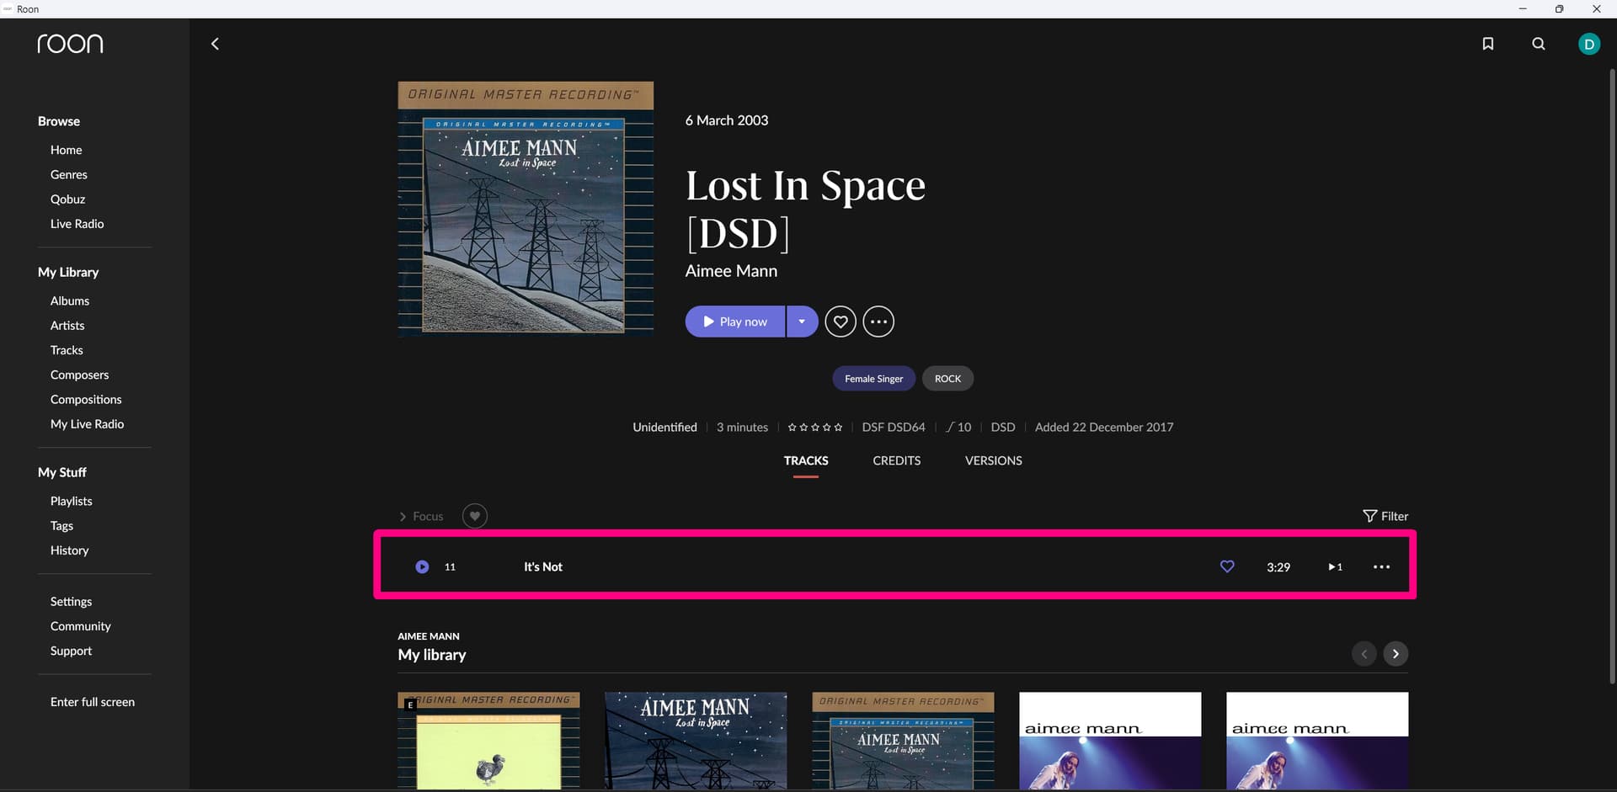The width and height of the screenshot is (1617, 792).
Task: Advance the My library carousel forward
Action: pyautogui.click(x=1395, y=653)
